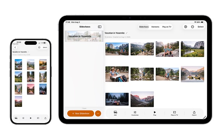Viewport: 217px width, 139px height.
Task: Tap the play icon on iPhone
Action: 31,118
